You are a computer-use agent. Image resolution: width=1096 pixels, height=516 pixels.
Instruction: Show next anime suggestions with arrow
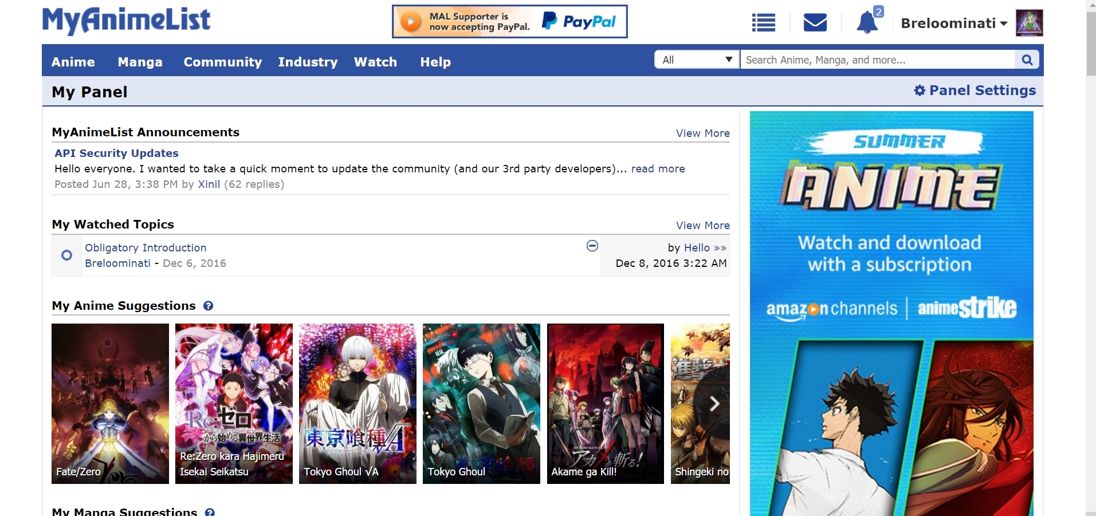point(714,404)
